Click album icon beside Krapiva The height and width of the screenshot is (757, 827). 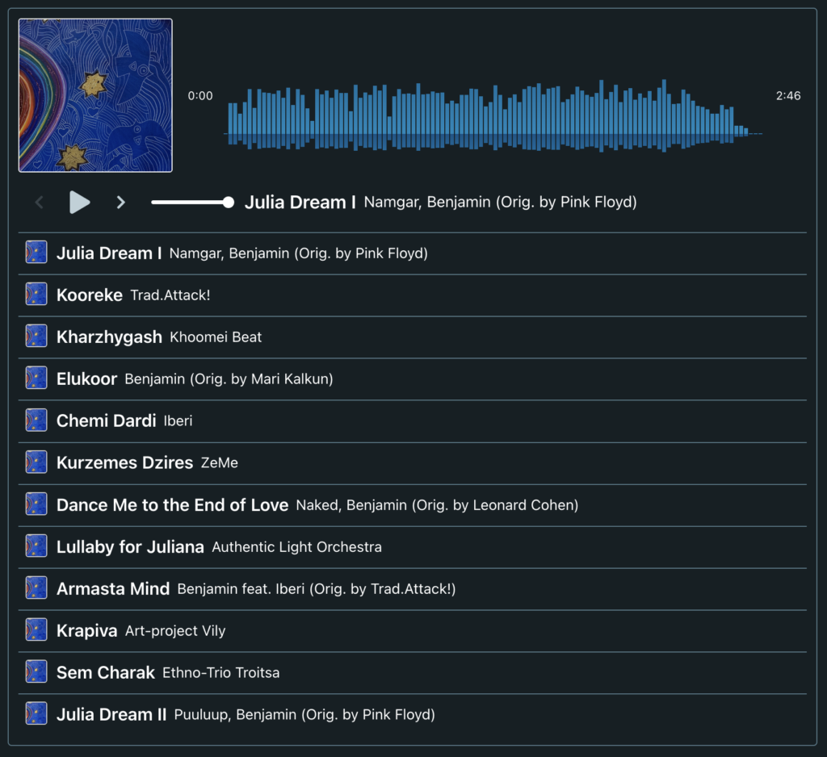coord(36,629)
